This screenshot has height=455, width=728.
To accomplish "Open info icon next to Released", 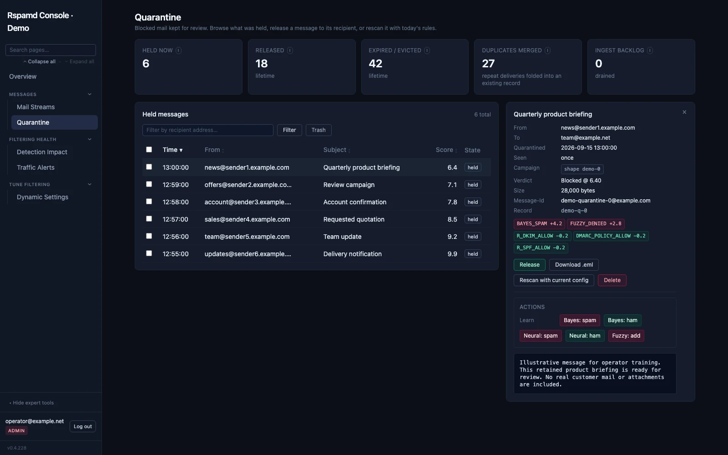I will 290,51.
